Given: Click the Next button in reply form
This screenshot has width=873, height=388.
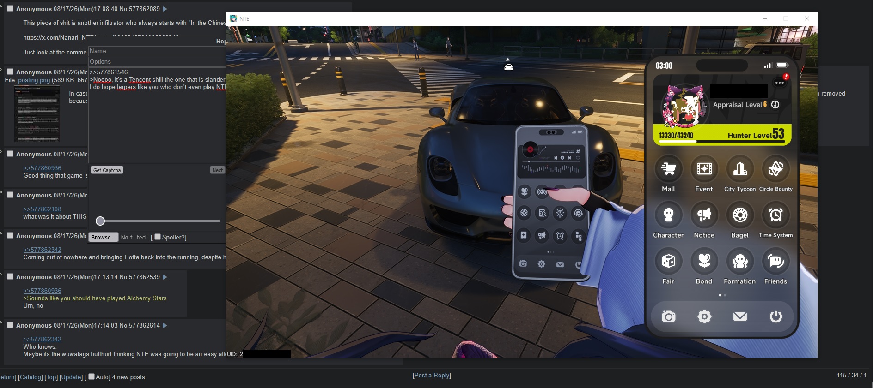Looking at the screenshot, I should tap(217, 170).
